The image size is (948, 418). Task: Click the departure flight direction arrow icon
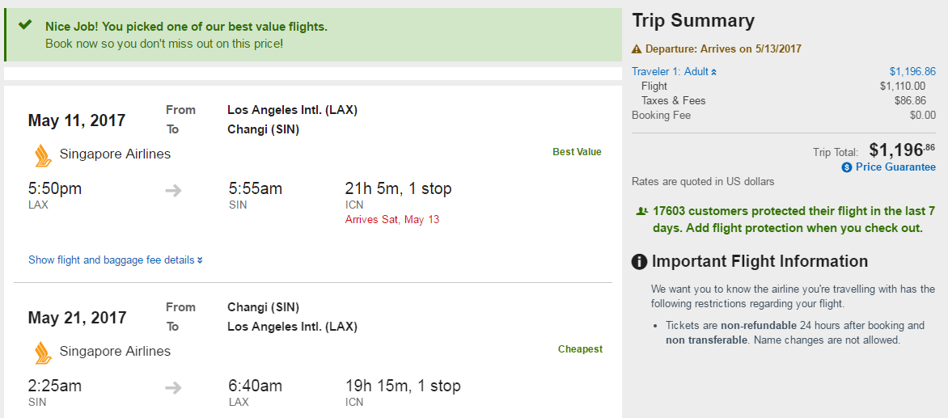point(173,191)
